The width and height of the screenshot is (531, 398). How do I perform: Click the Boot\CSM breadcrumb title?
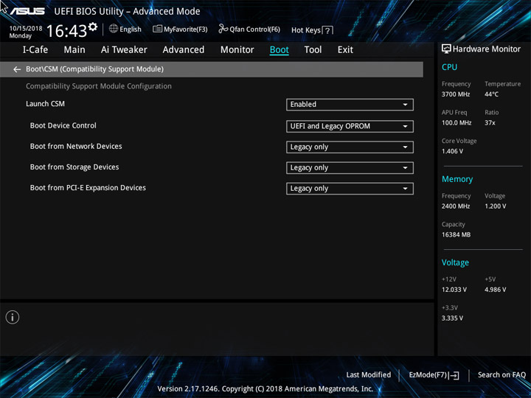tap(95, 69)
